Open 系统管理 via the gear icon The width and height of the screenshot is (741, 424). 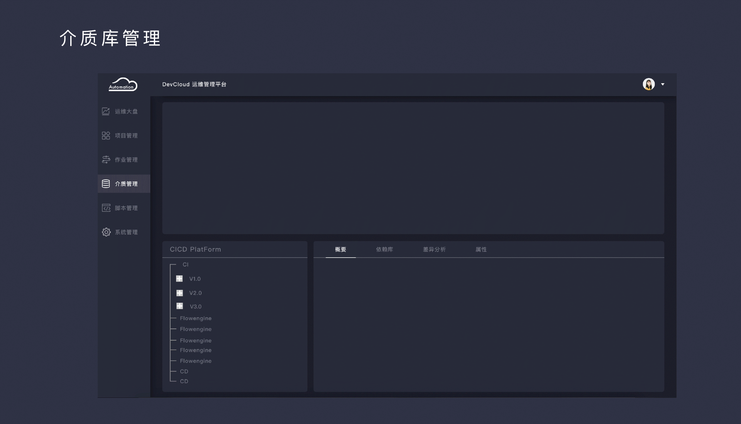106,232
